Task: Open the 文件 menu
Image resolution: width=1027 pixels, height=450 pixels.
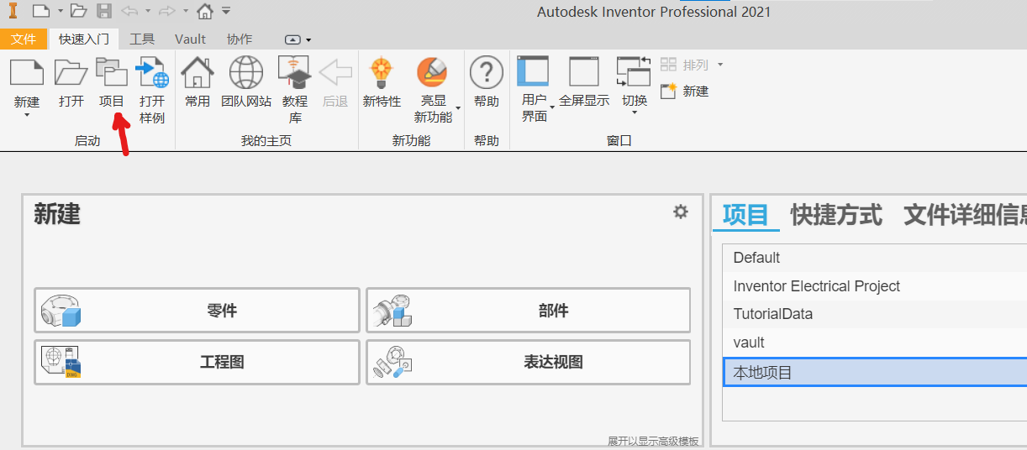Action: 24,39
